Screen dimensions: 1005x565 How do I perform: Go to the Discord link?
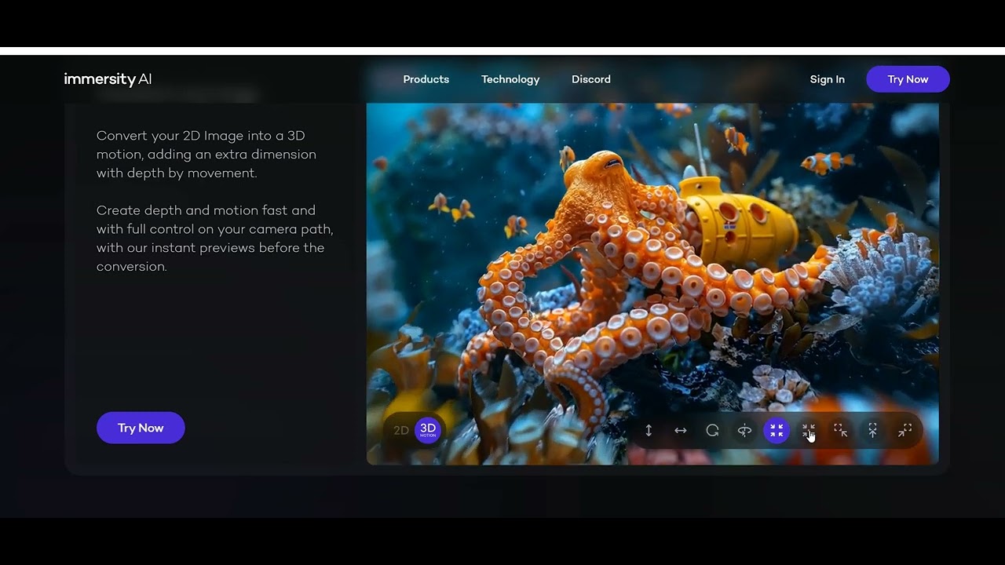tap(591, 79)
